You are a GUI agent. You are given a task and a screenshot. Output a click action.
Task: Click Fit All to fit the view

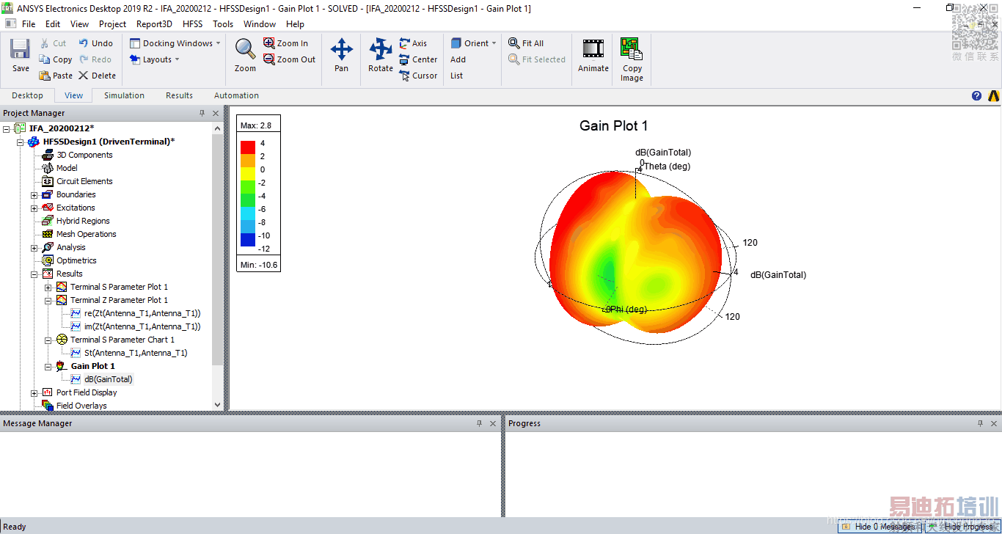(x=527, y=43)
